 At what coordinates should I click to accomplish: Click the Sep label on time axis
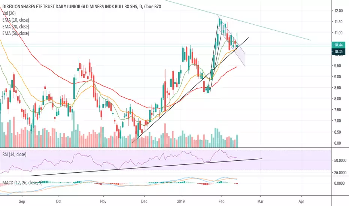[x=22, y=202]
